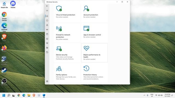Viewport: 175px width, 98px height.
Task: Open OBS Studio desktop shortcut
Action: pyautogui.click(x=4, y=82)
